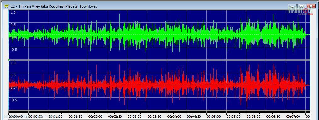Image resolution: width=319 pixels, height=120 pixels.
Task: Jump to 00:07:00 on the time ruler
Action: 293,117
